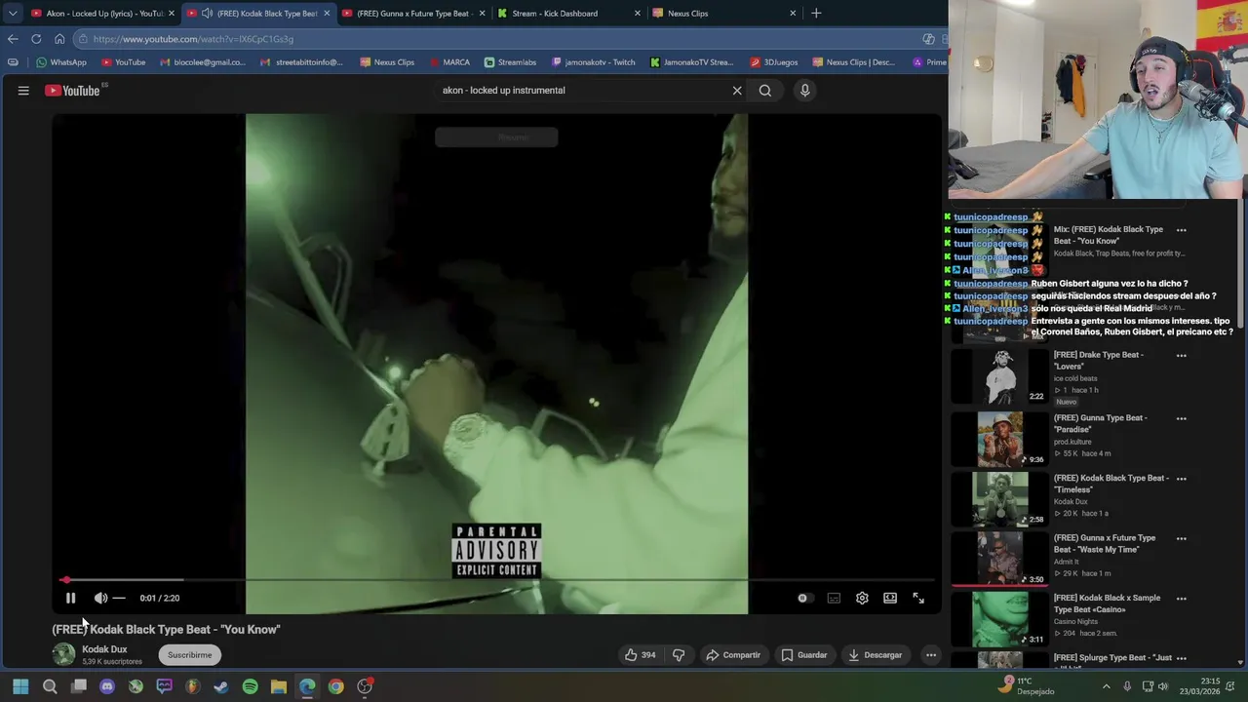Screen dimensions: 1248x702
Task: Focus the YouTube search field
Action: click(580, 90)
